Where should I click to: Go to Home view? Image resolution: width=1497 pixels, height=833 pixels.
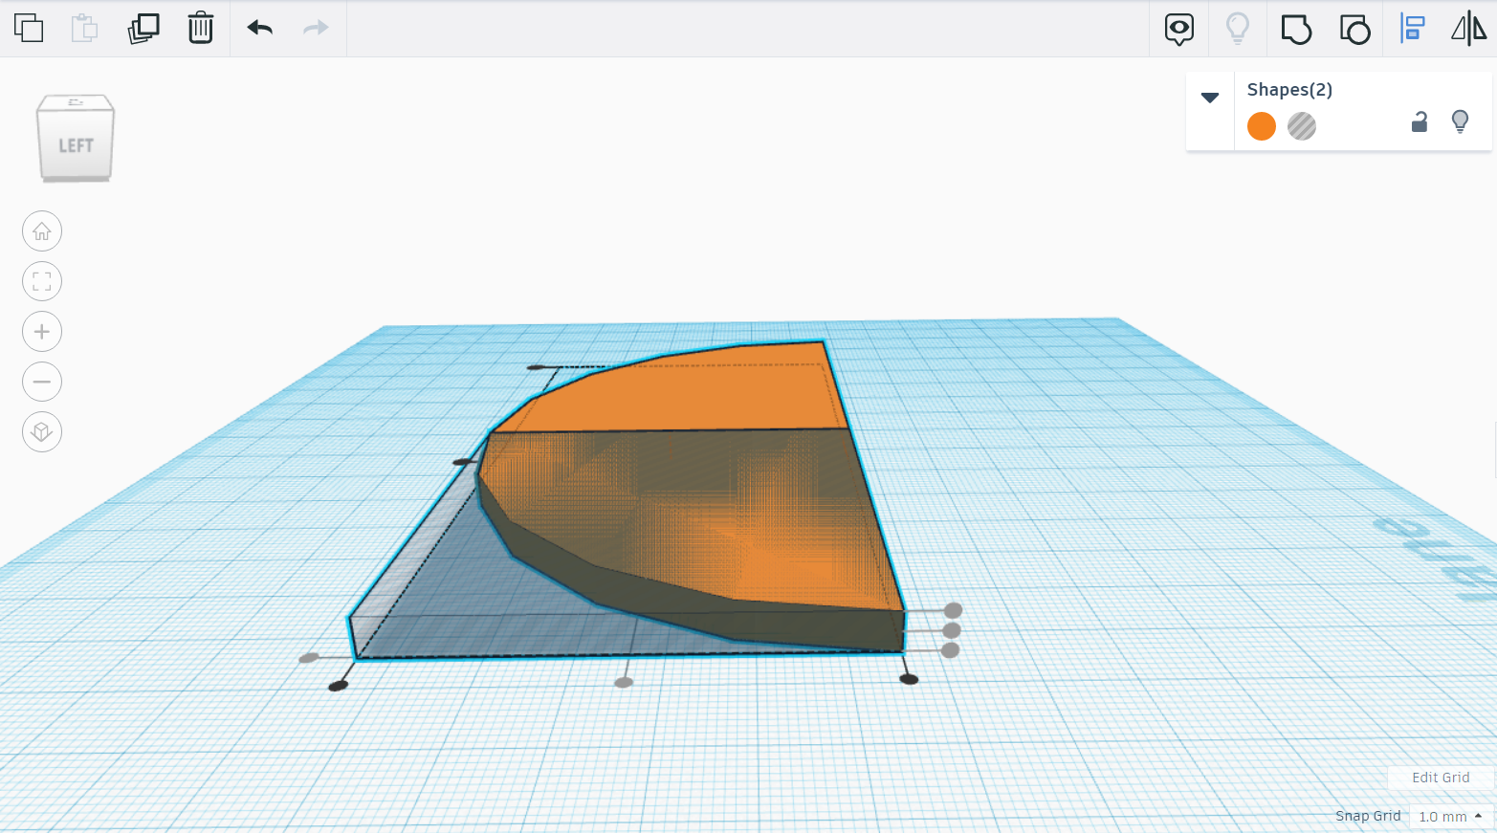pos(42,231)
